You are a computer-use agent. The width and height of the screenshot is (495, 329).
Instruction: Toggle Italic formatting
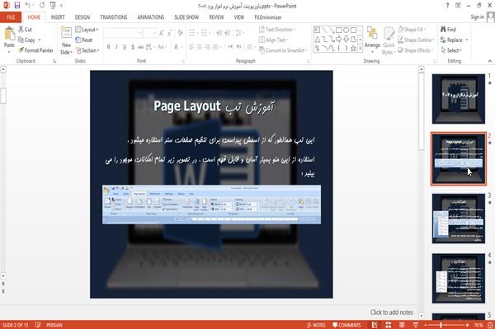pos(116,47)
